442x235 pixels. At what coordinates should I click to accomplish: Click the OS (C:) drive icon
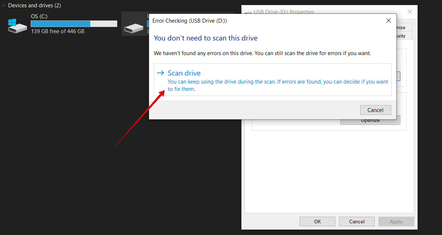click(x=17, y=26)
